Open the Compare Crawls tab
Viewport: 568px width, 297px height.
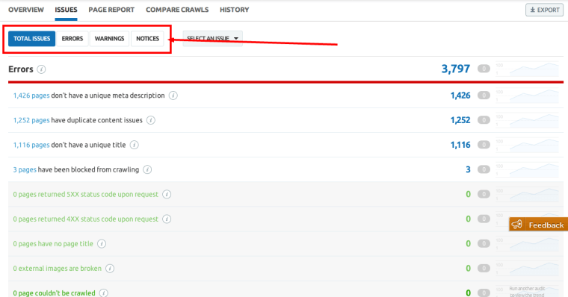click(x=177, y=10)
